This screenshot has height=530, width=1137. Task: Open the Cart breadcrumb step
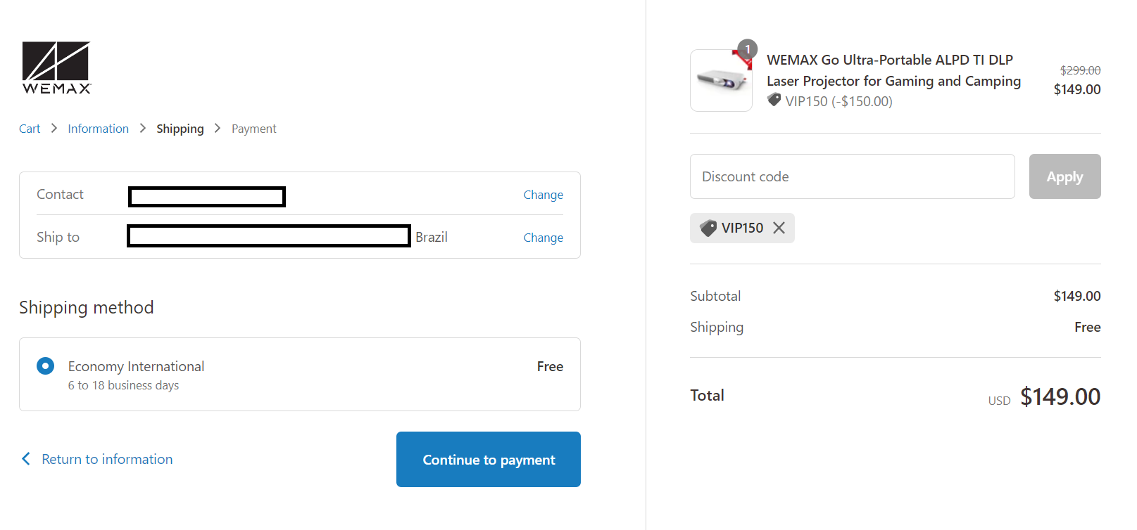point(30,129)
